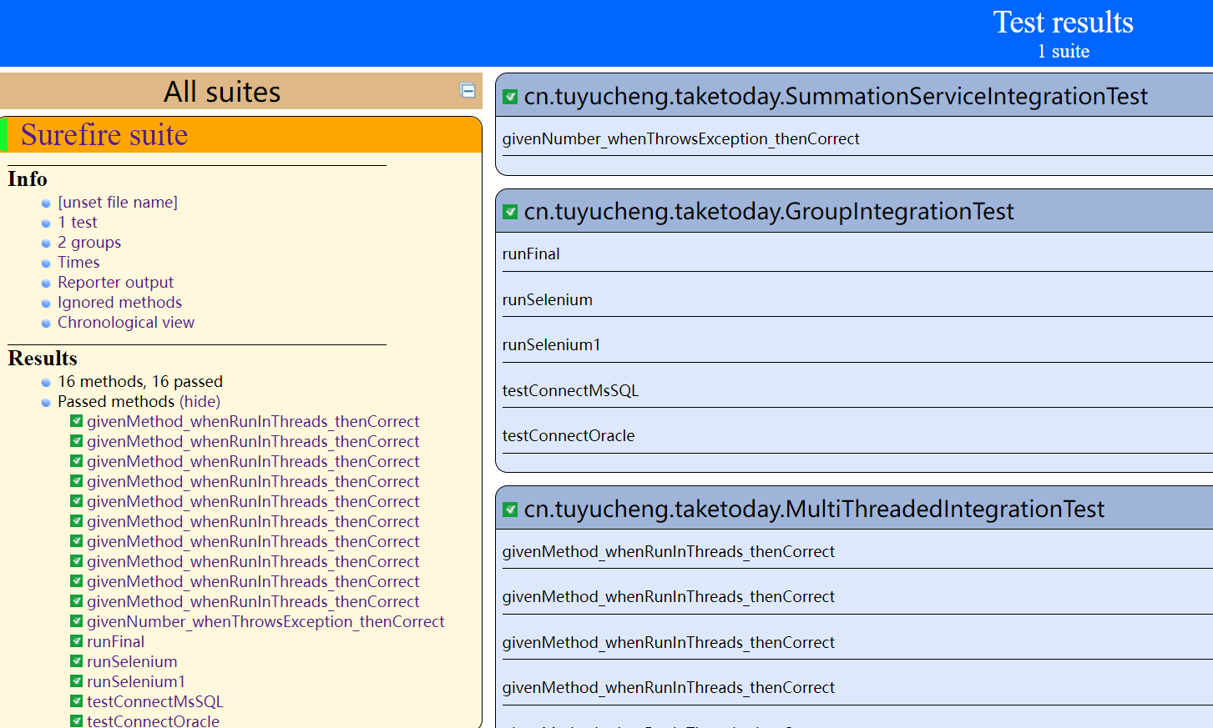1213x728 pixels.
Task: Click check icon of SummationServiceIntegrationTest header
Action: click(510, 97)
